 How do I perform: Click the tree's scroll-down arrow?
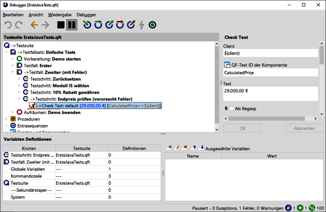[217, 130]
